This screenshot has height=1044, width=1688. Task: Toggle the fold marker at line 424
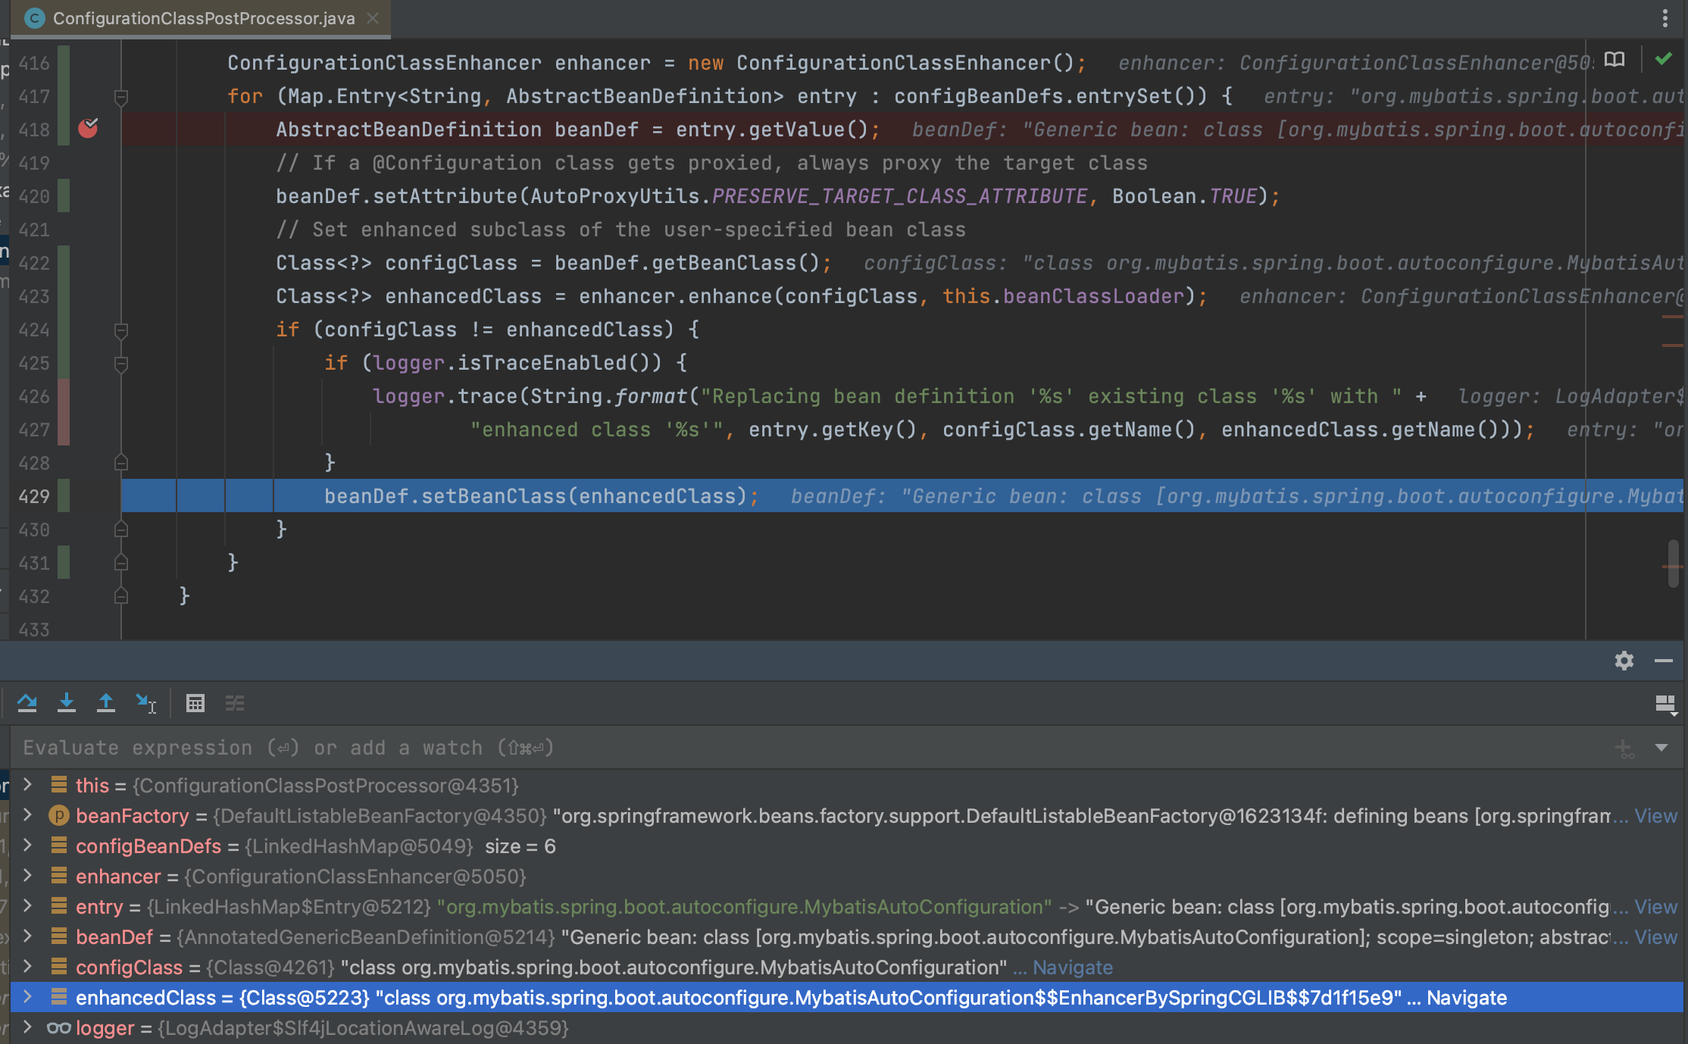pyautogui.click(x=120, y=330)
